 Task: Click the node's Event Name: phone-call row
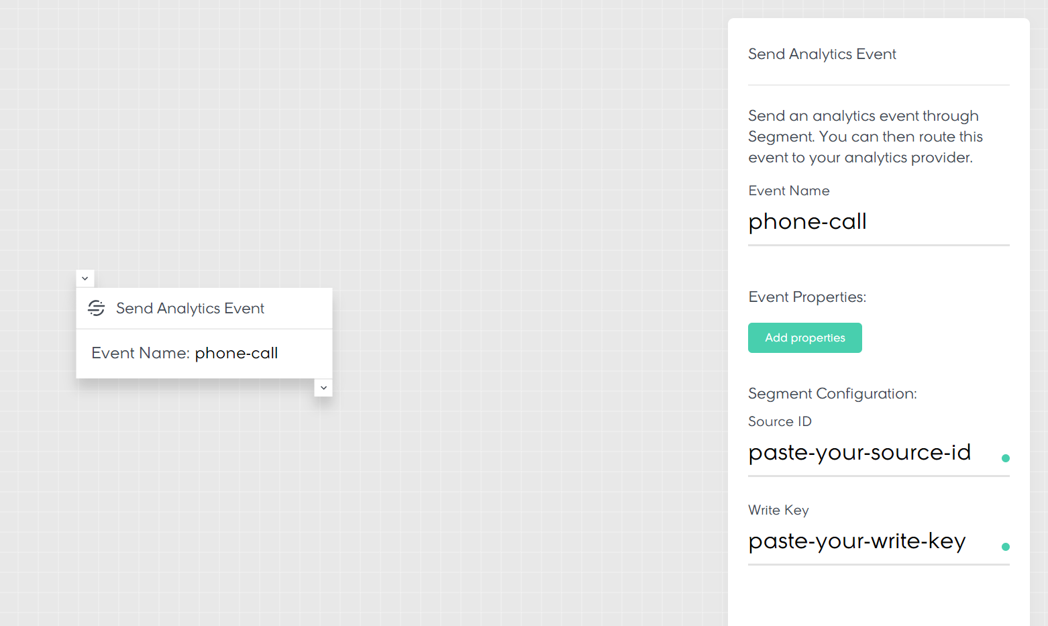(x=185, y=354)
